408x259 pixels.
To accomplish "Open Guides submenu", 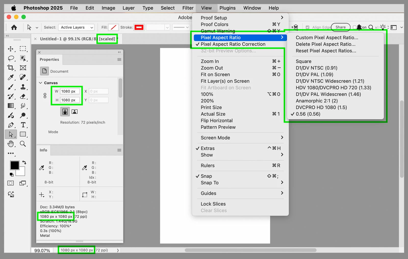I will pyautogui.click(x=240, y=193).
